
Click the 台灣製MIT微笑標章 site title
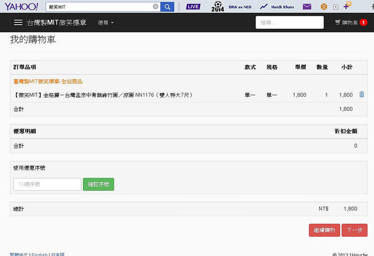[57, 23]
